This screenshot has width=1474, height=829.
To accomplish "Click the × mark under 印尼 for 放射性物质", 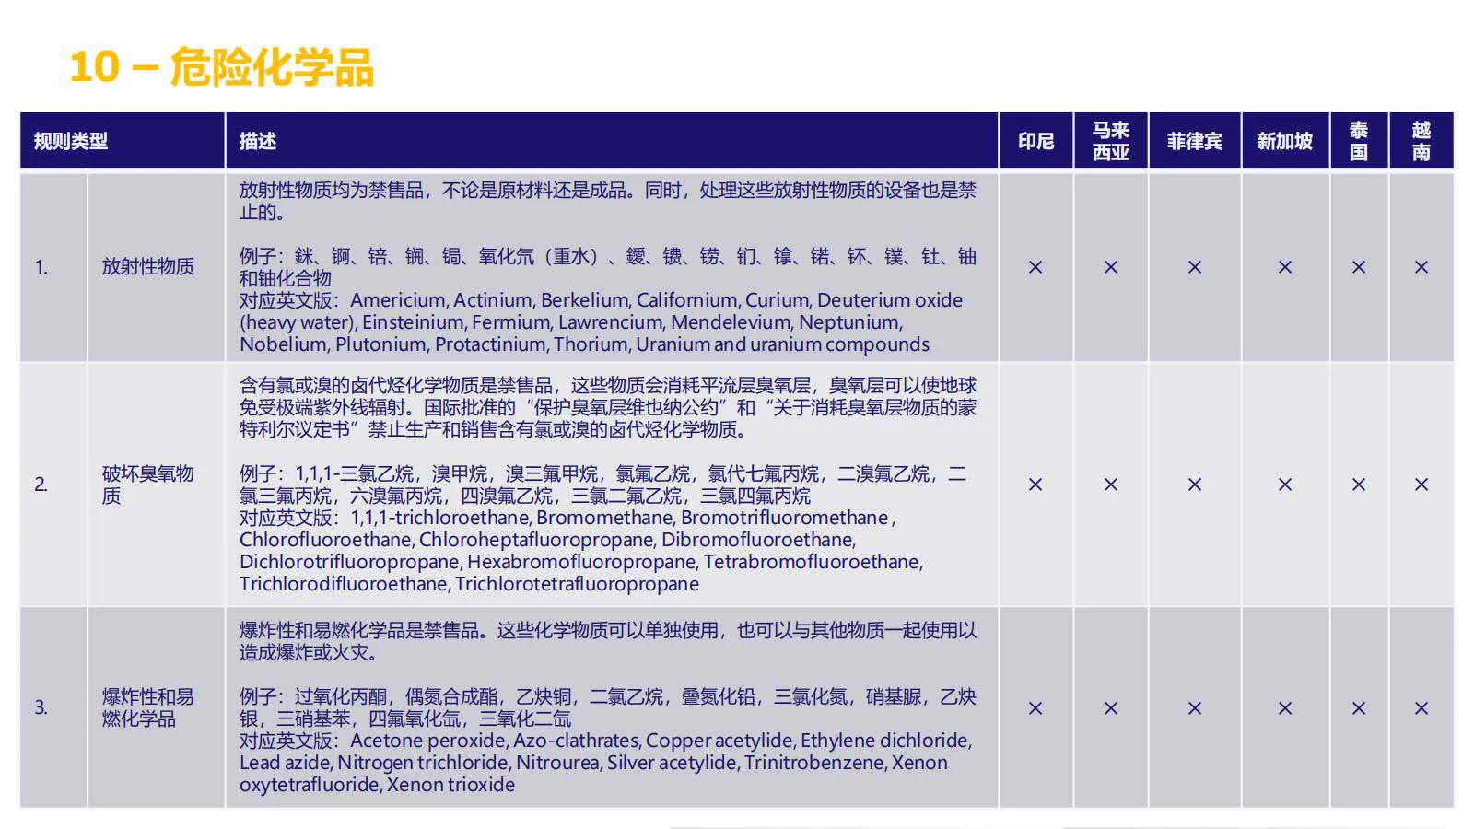I will coord(1036,267).
